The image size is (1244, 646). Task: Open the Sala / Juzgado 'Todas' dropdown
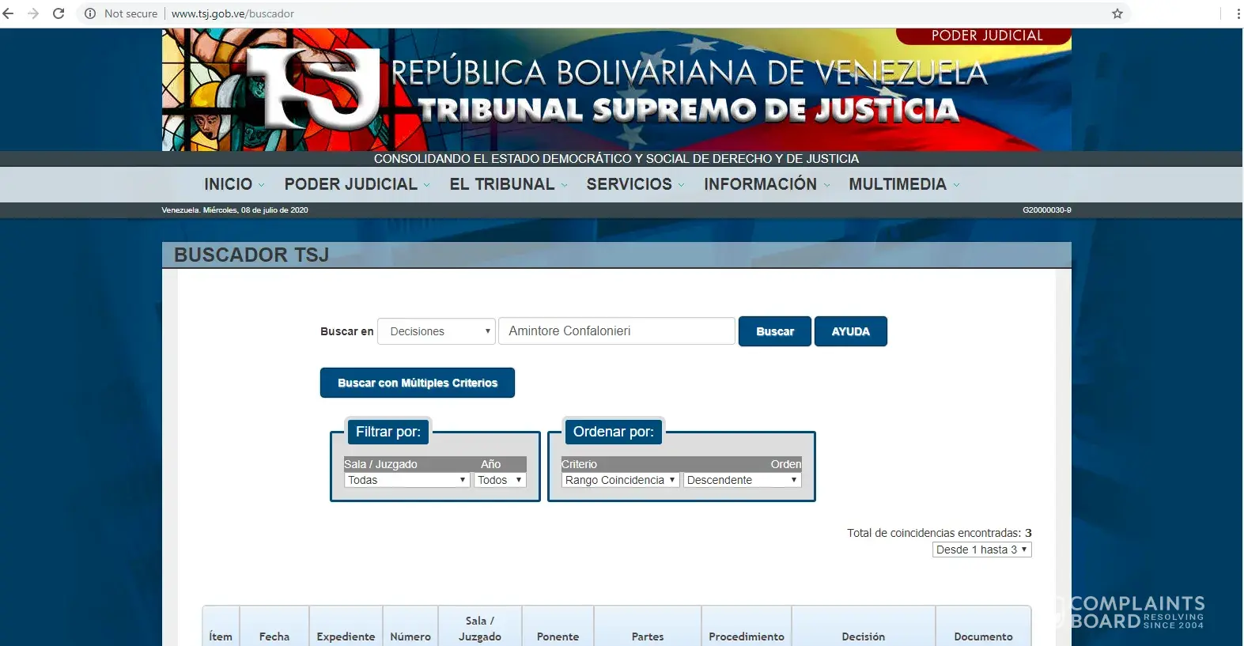click(407, 480)
